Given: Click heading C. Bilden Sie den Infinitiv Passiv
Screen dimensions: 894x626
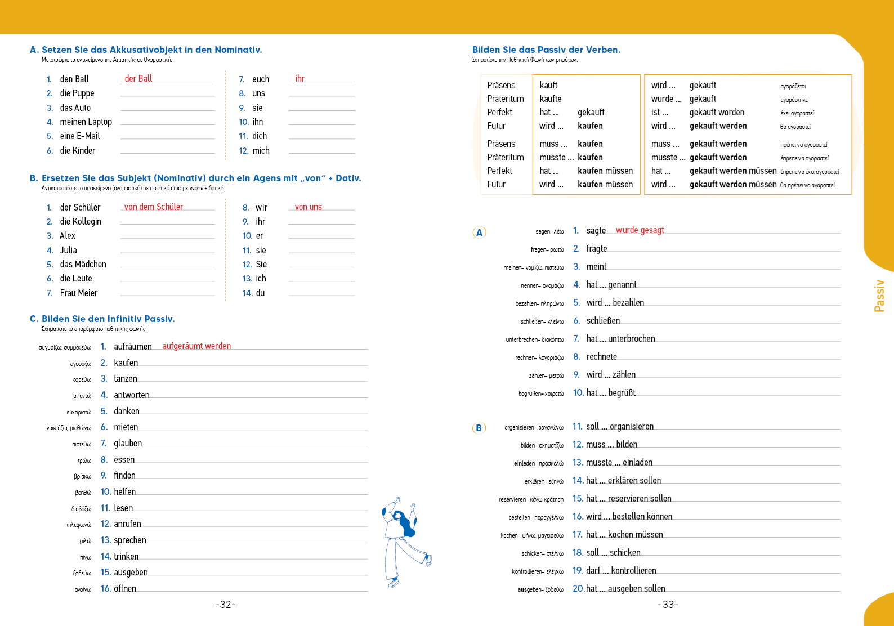Looking at the screenshot, I should click(x=102, y=319).
